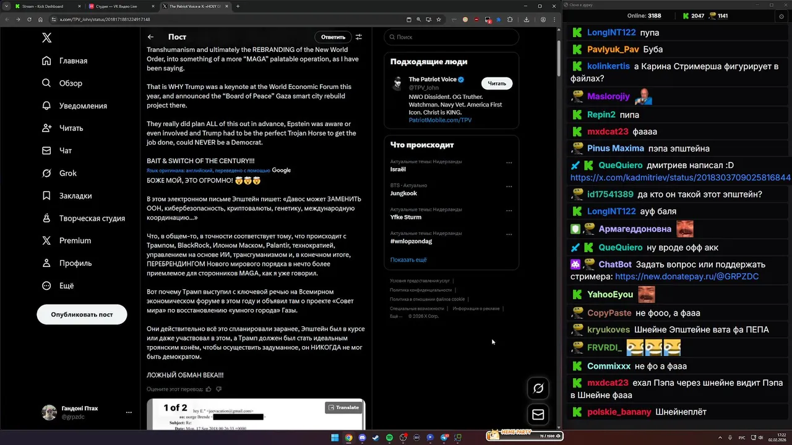The height and width of the screenshot is (445, 792).
Task: Open Уведомления notifications
Action: (74, 106)
